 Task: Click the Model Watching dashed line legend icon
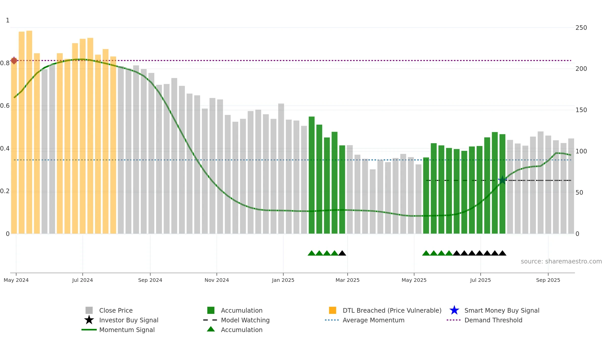pos(210,320)
